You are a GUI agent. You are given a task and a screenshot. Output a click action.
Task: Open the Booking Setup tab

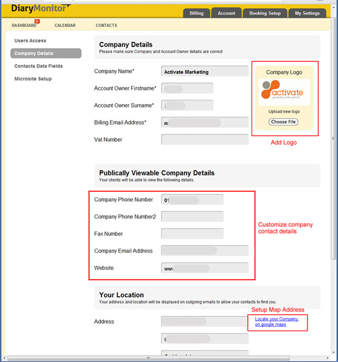(x=265, y=13)
